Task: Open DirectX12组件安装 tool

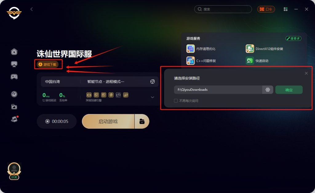Action: pos(264,49)
